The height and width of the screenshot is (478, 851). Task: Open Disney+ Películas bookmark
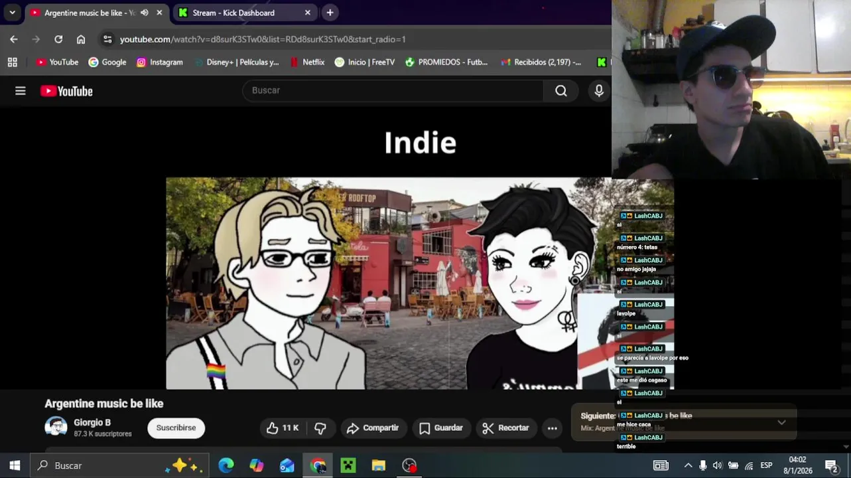tap(237, 62)
